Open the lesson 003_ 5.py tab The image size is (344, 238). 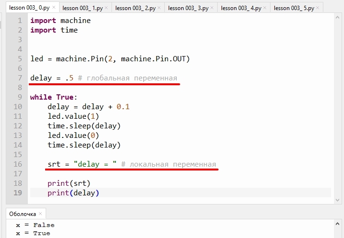[x=294, y=8]
